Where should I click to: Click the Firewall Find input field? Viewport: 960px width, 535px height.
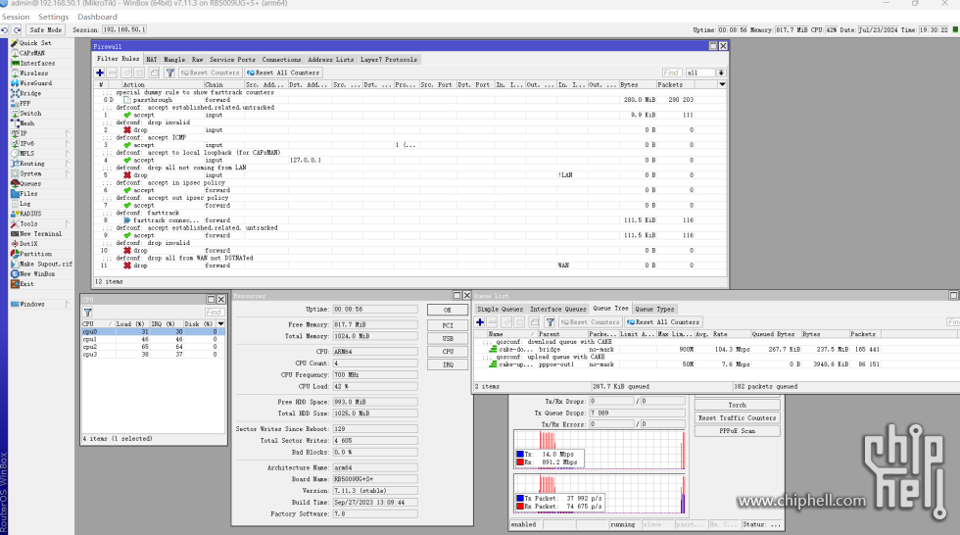point(672,73)
